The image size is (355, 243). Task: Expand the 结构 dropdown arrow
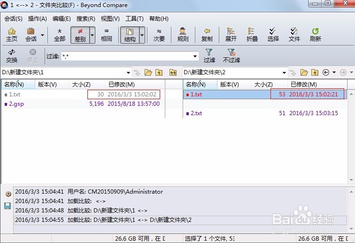pos(142,35)
